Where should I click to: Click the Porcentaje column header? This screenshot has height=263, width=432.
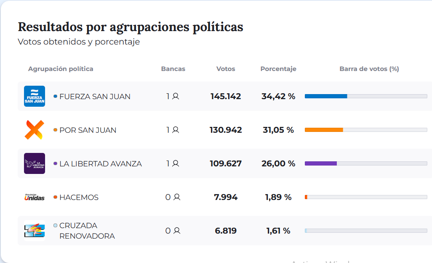pos(278,69)
